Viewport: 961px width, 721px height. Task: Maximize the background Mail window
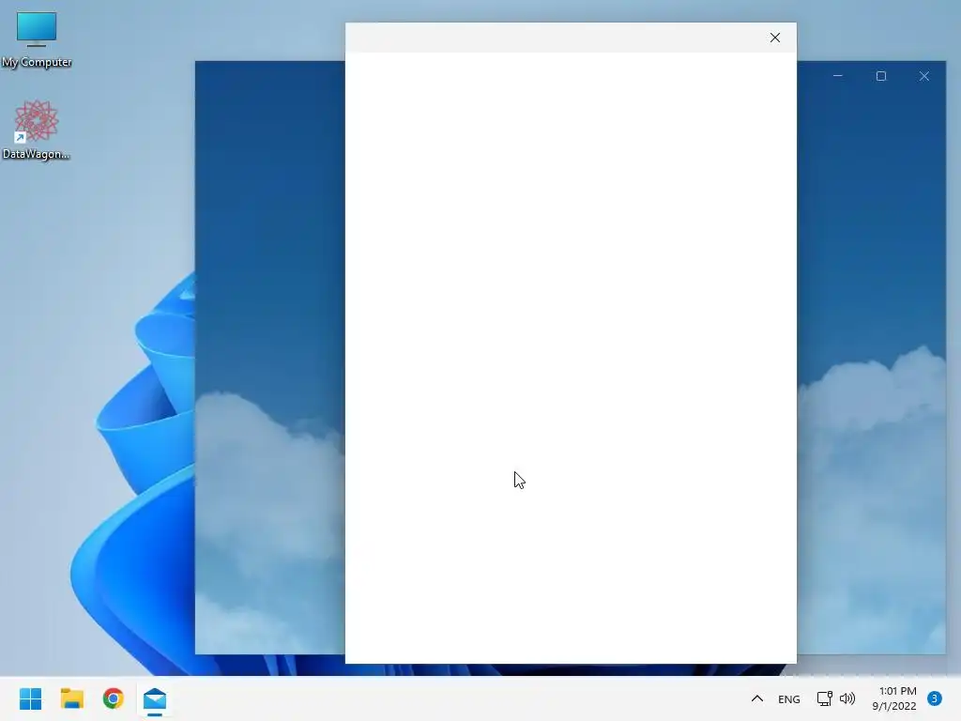[x=880, y=76]
